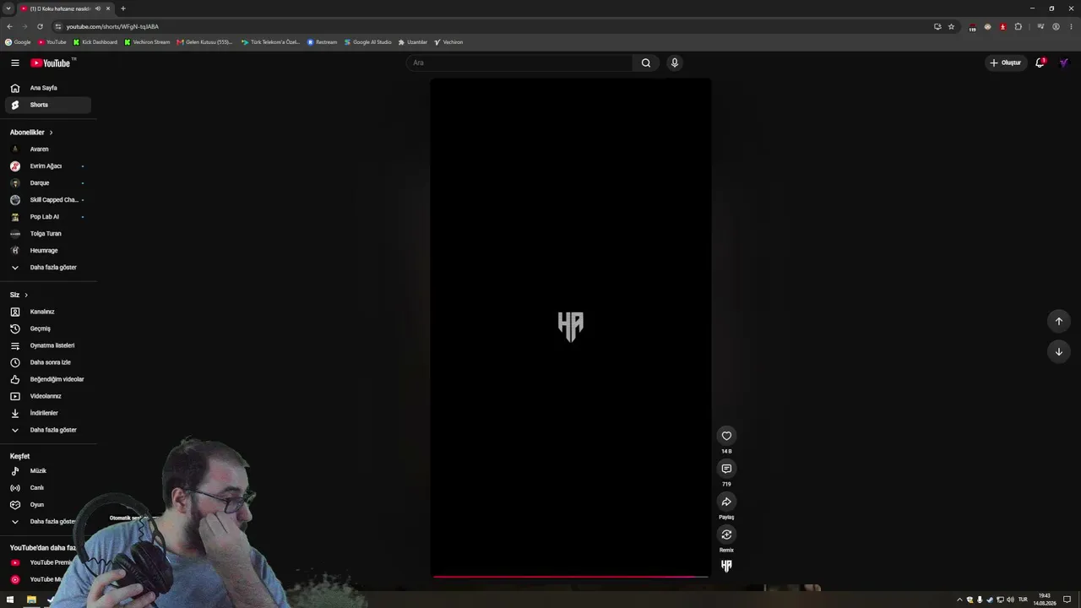Viewport: 1081px width, 608px height.
Task: Open the Vechiron Stream bookmark
Action: click(147, 41)
